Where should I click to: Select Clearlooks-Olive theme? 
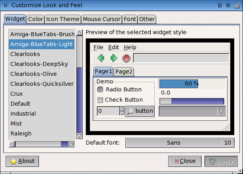(41, 74)
